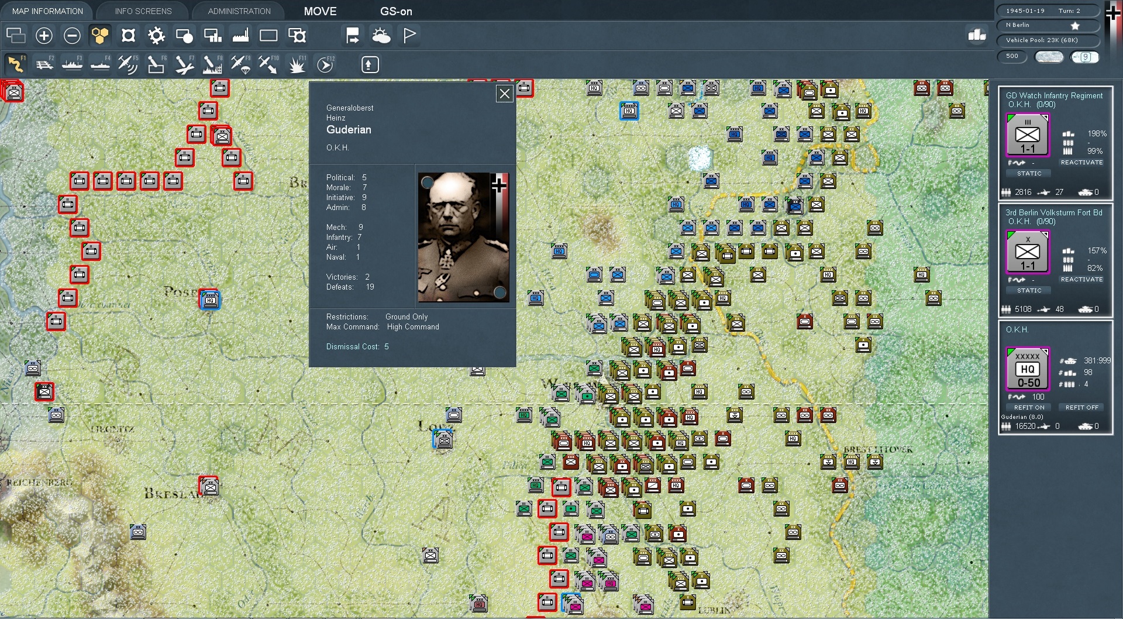The image size is (1123, 619).
Task: Select the F11 bombardment mode icon
Action: [x=297, y=64]
